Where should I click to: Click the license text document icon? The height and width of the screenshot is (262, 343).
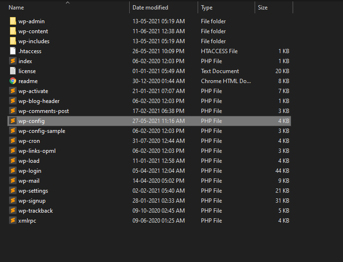(x=13, y=71)
